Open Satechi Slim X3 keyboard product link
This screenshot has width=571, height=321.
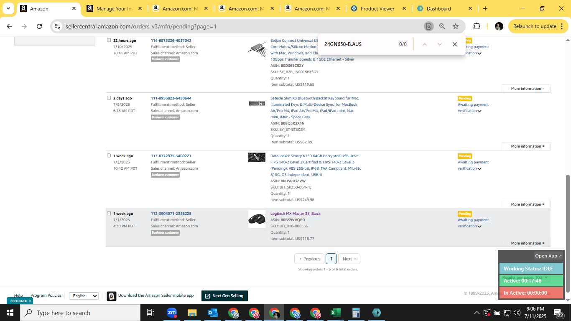pyautogui.click(x=315, y=107)
